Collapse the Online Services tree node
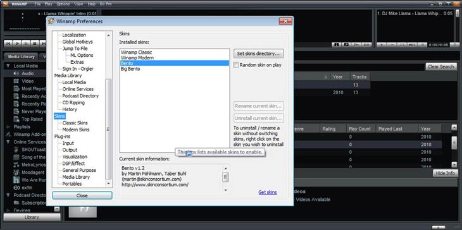 coord(8,142)
